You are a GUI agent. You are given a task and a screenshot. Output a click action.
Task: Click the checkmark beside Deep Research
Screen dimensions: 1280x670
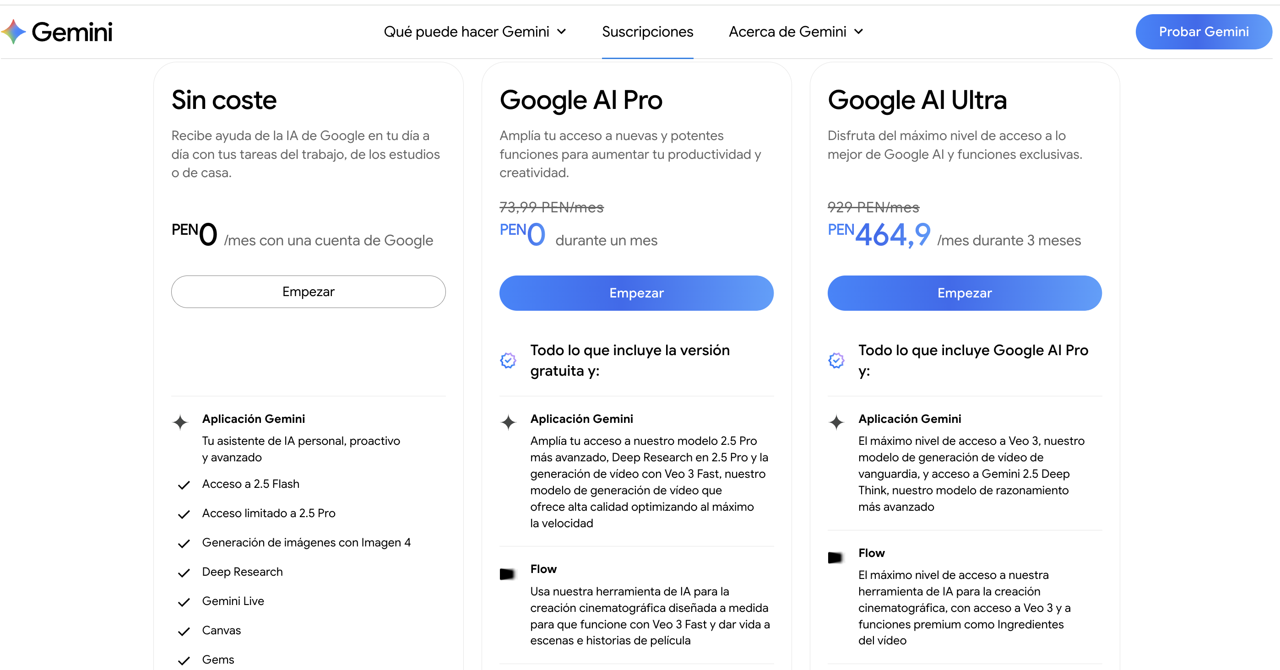(x=184, y=573)
